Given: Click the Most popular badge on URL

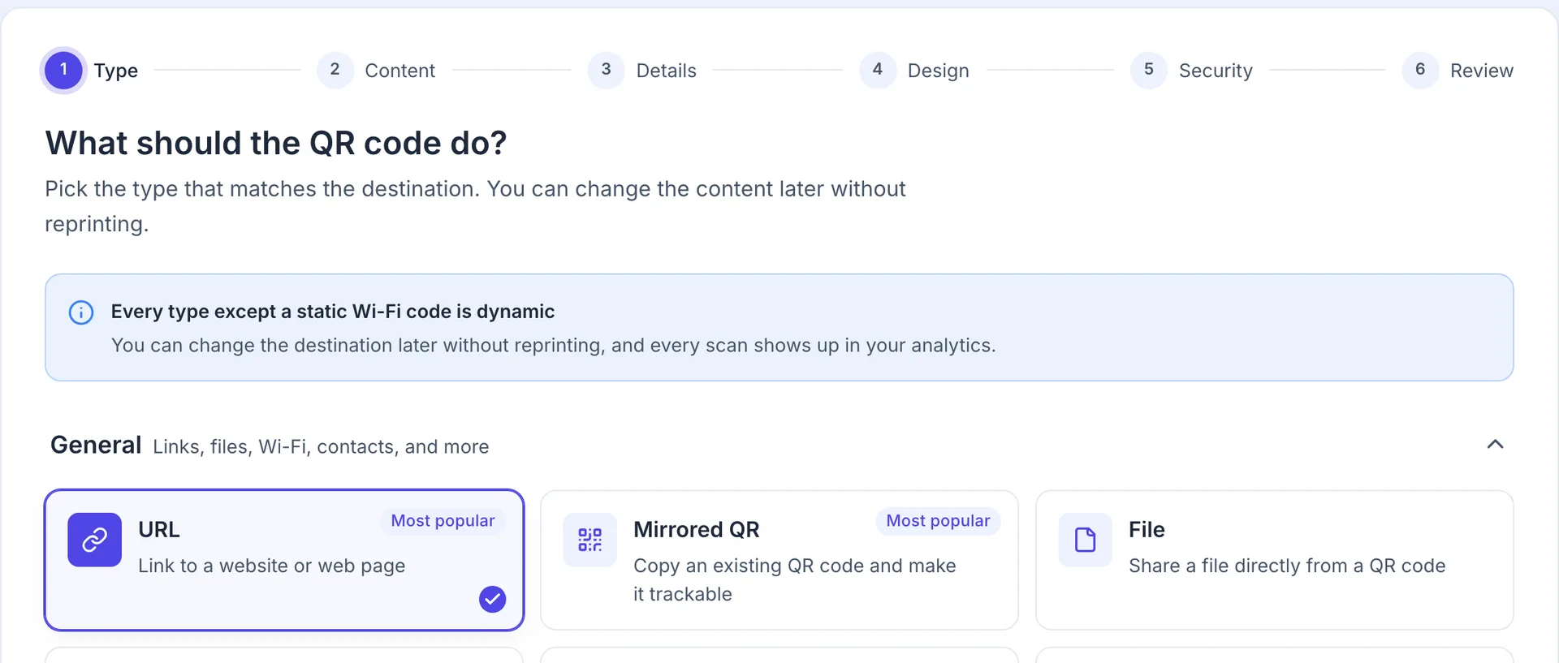Looking at the screenshot, I should 443,521.
